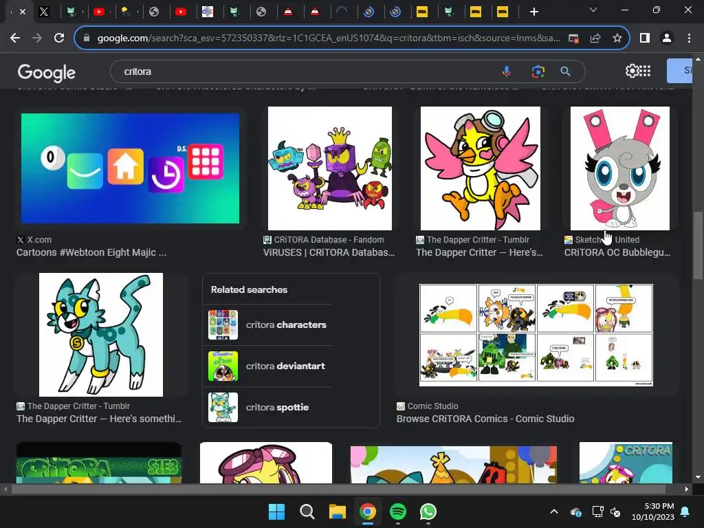Open Spotify from the taskbar

pos(398,511)
